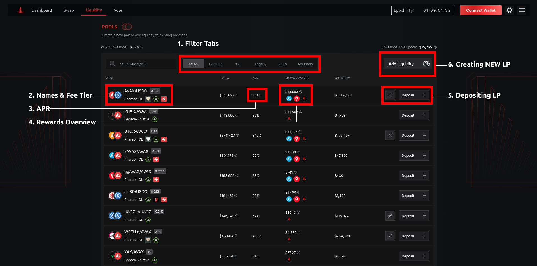
Task: Click the Legacy-Volatile label in YAK/AVAX row
Action: tap(137, 260)
